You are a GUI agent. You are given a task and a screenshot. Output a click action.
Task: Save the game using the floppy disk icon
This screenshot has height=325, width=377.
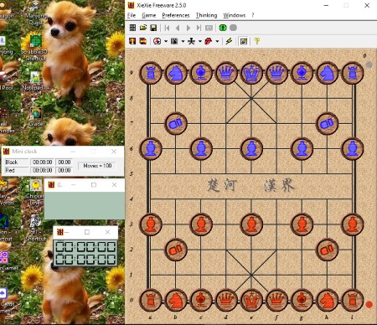tap(153, 28)
